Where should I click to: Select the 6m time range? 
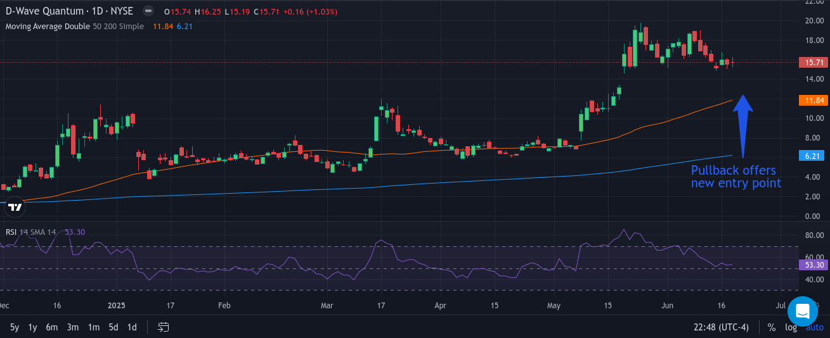pyautogui.click(x=52, y=327)
